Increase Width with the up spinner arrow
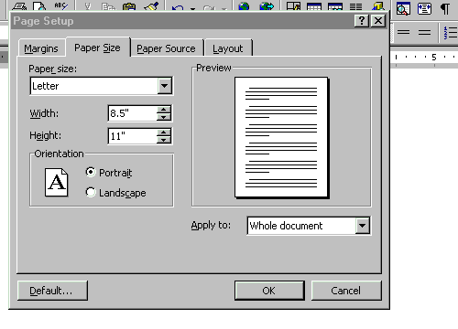 164,110
